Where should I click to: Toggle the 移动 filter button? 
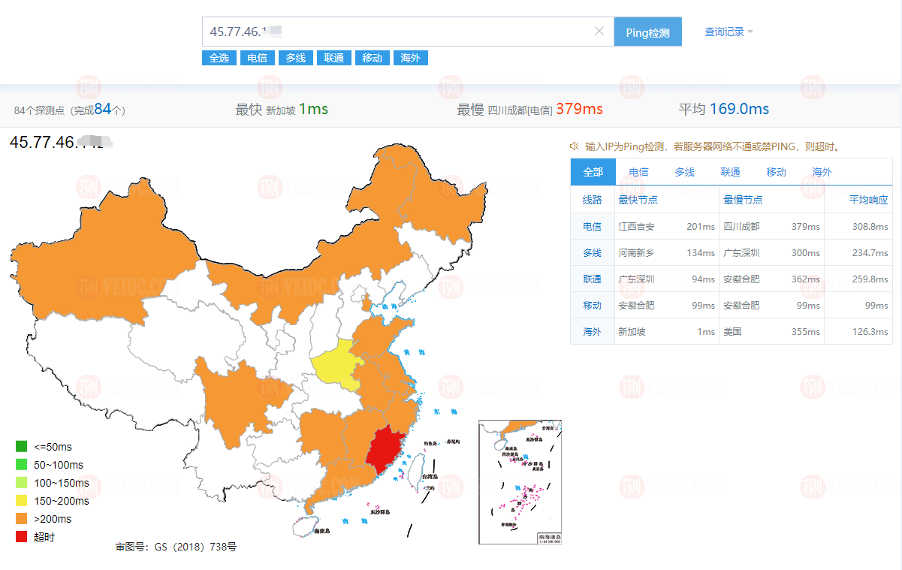[372, 57]
